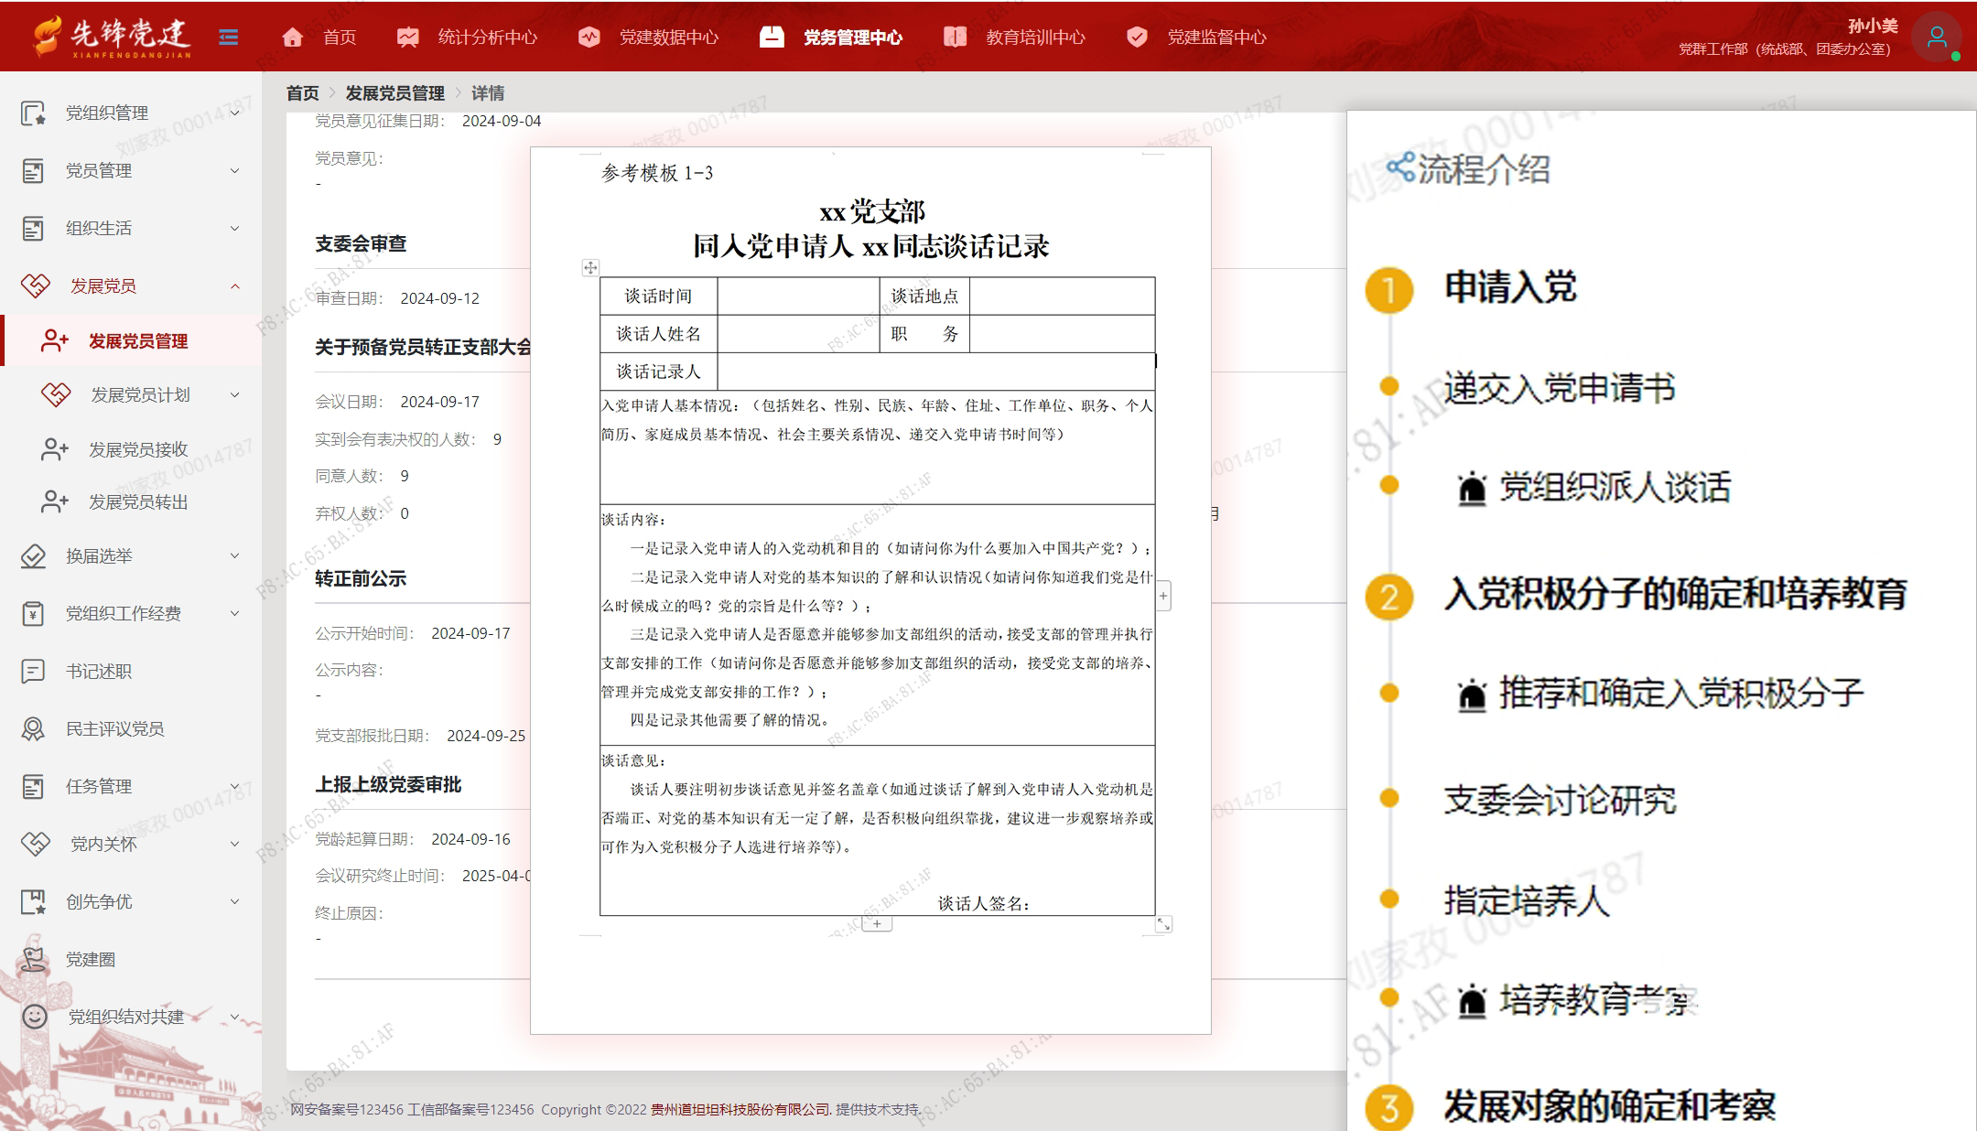Click the 党支部报批日期 value 2024-09-25

coord(486,736)
